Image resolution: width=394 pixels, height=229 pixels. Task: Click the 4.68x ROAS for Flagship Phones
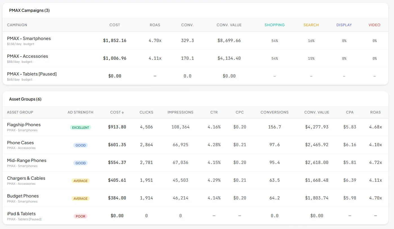[x=376, y=127]
